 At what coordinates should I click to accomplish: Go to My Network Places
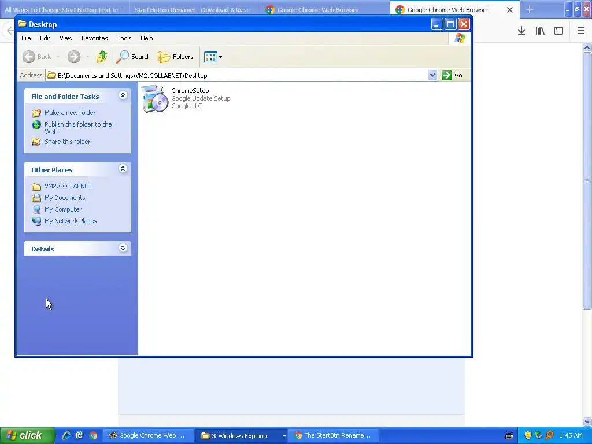[x=71, y=221]
